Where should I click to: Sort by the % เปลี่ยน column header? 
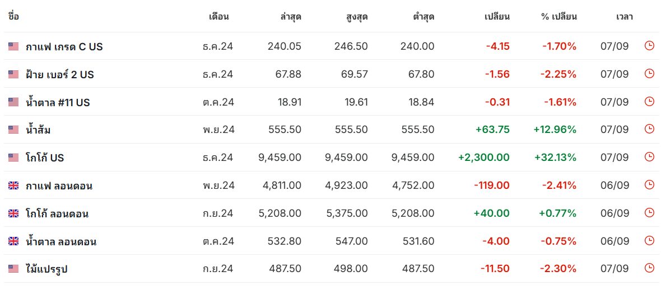coord(559,17)
